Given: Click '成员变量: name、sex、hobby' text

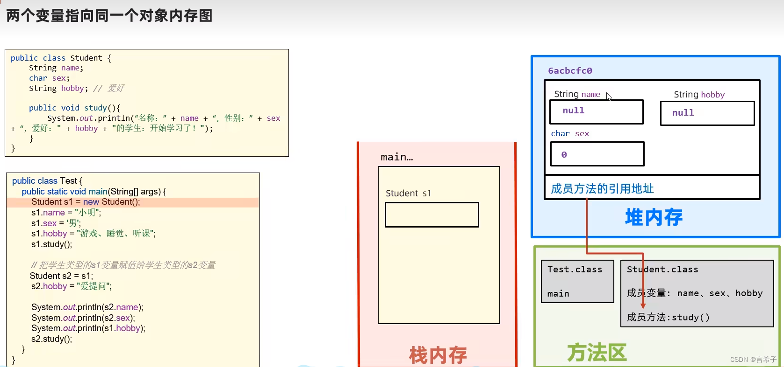Looking at the screenshot, I should pyautogui.click(x=695, y=293).
